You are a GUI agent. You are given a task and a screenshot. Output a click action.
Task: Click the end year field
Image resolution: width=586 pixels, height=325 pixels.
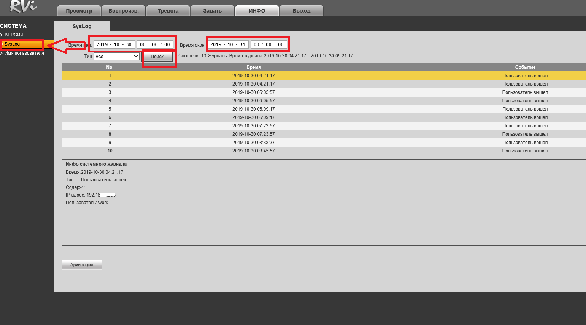coord(216,44)
